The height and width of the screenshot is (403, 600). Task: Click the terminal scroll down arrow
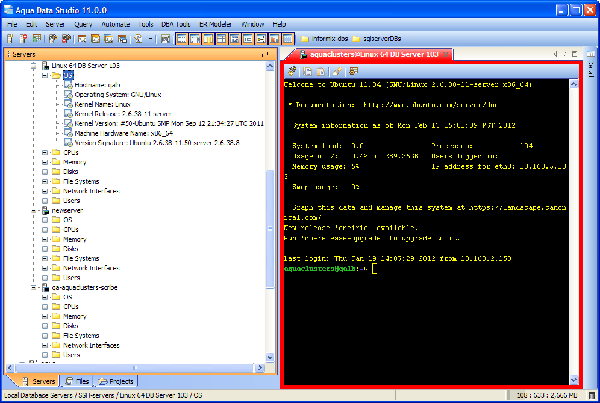pyautogui.click(x=573, y=380)
